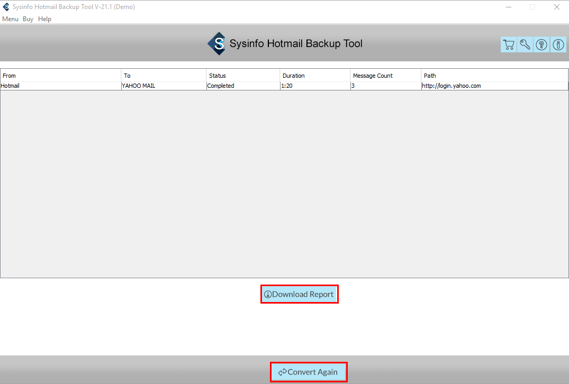
Task: Minimize the Sysinfo window
Action: 509,7
